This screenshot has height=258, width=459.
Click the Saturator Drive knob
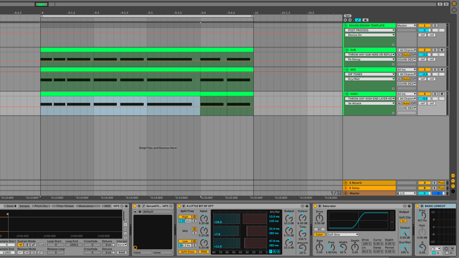pos(319,218)
